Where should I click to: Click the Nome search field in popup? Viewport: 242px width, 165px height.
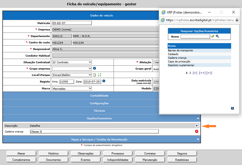(195, 37)
